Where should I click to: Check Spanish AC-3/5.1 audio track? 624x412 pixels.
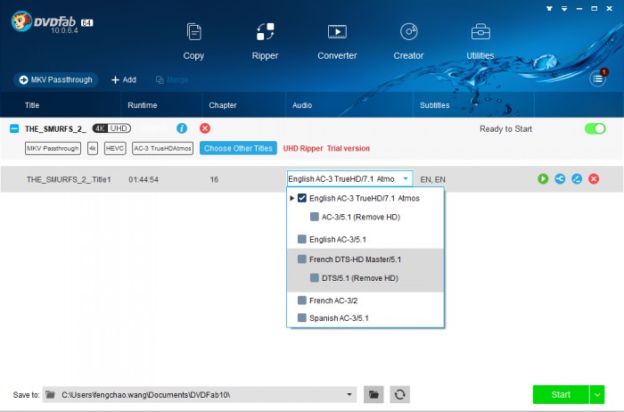[302, 317]
